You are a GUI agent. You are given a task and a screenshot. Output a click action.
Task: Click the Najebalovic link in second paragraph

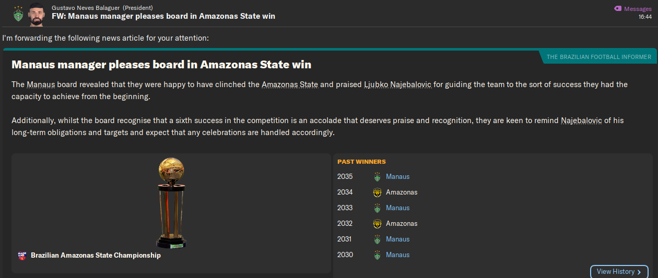pyautogui.click(x=582, y=121)
